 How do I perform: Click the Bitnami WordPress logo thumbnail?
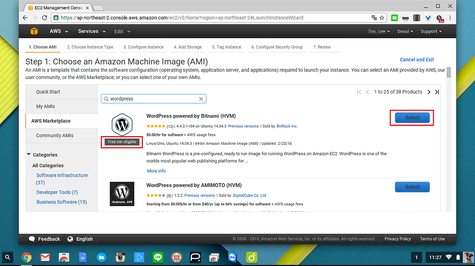tap(122, 125)
